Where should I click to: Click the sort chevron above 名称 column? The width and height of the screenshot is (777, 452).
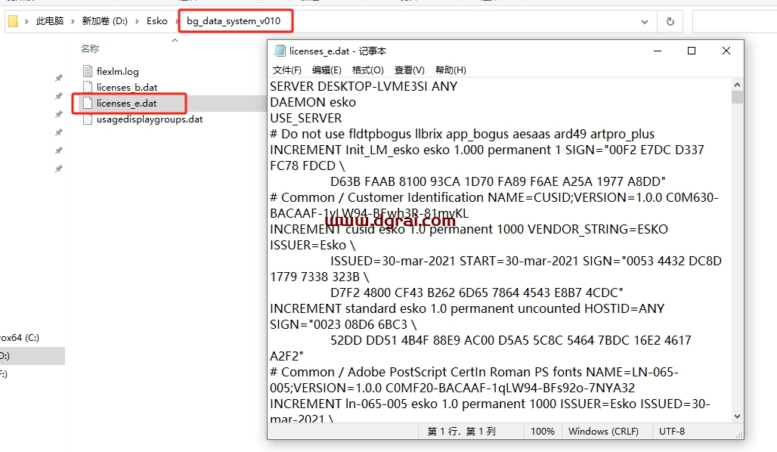(175, 41)
